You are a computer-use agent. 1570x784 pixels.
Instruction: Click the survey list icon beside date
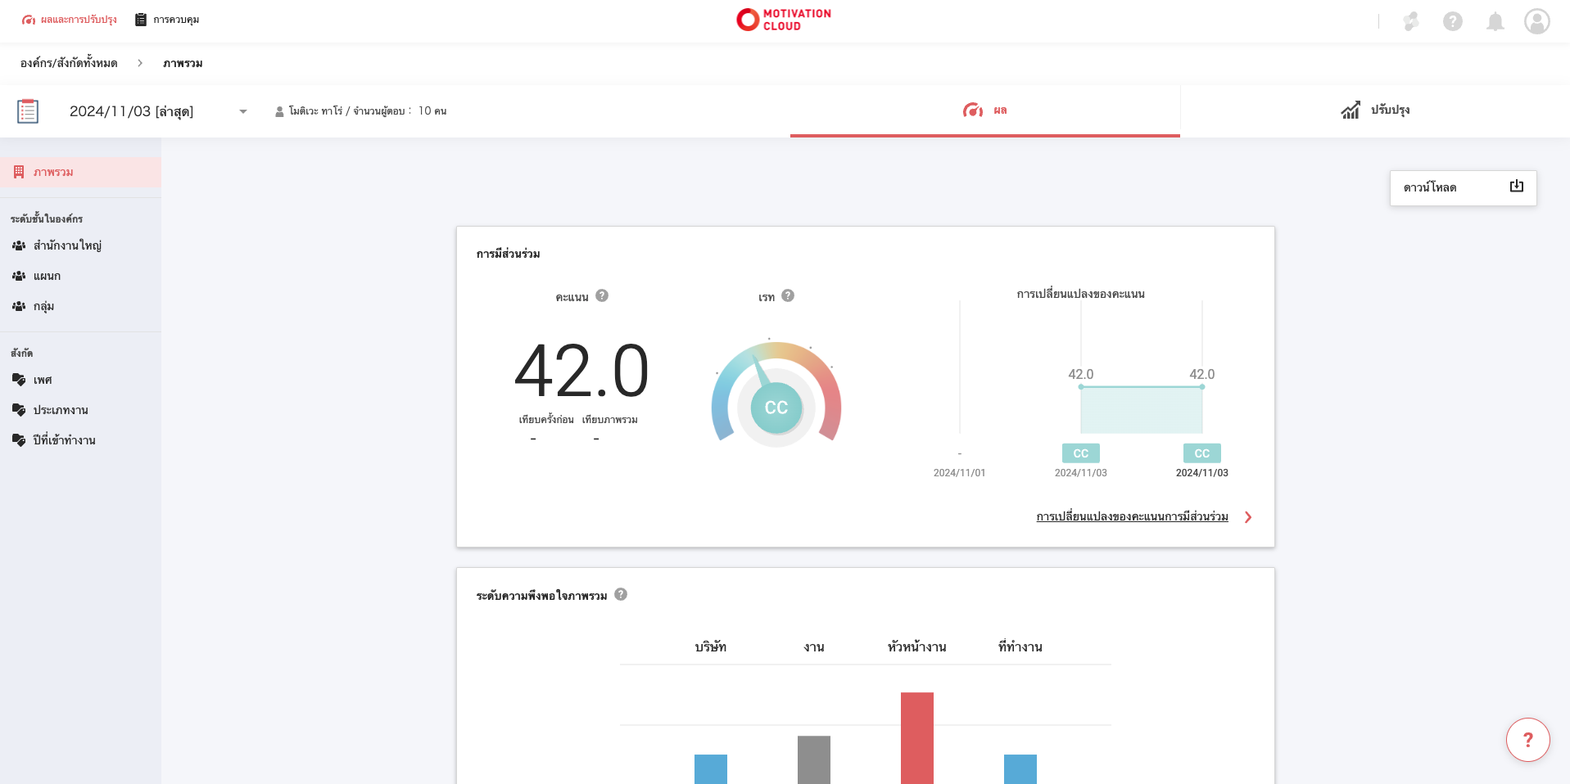pos(28,111)
